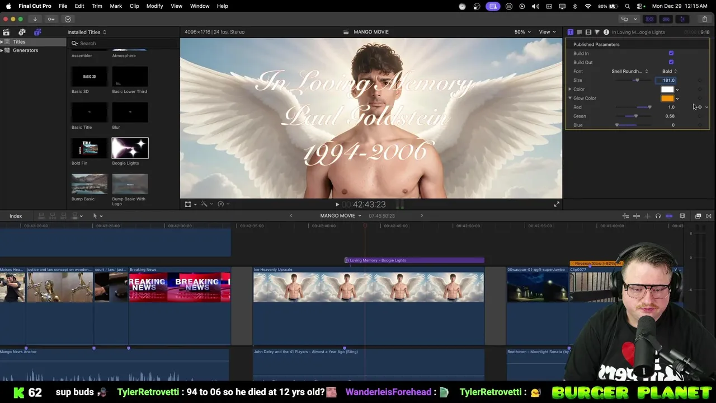Select the Bold Fin title thumbnail

click(x=89, y=148)
